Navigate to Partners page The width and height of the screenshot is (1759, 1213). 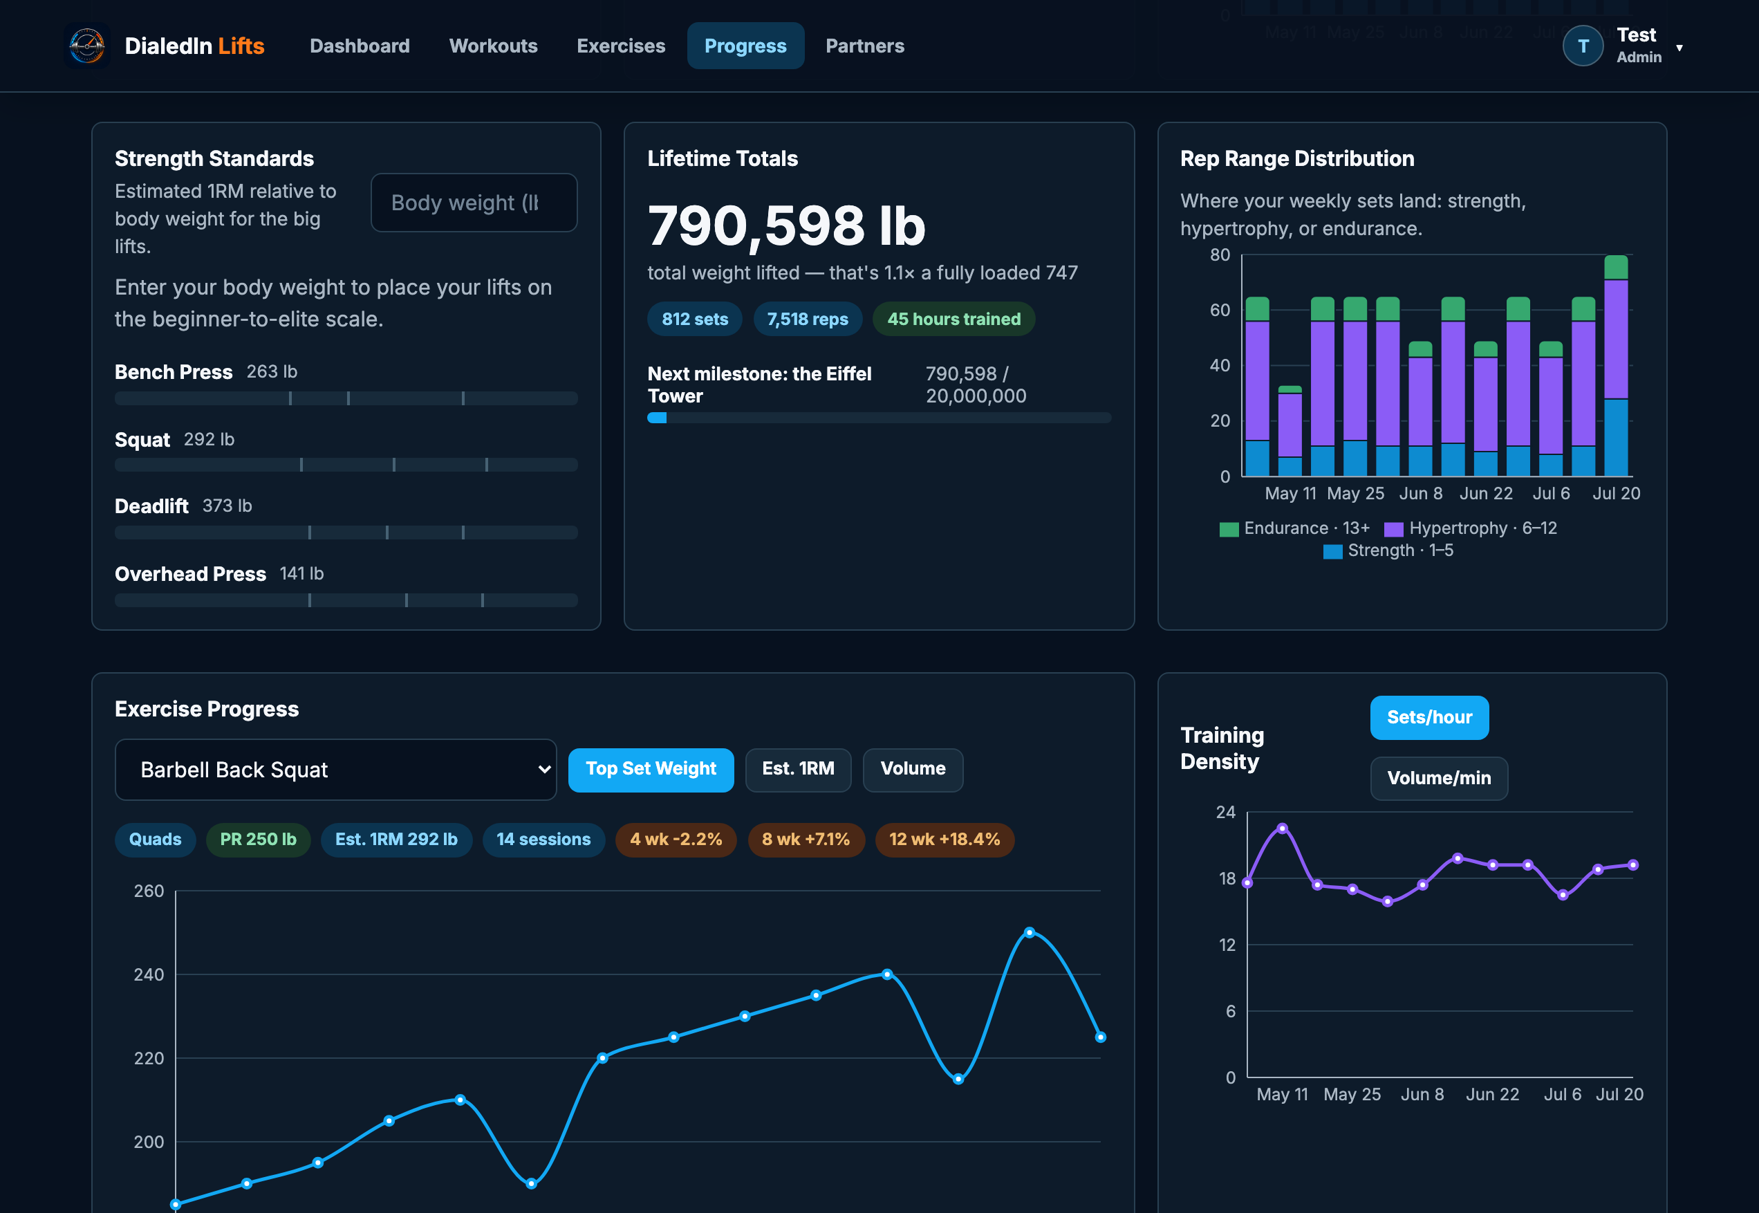coord(865,46)
